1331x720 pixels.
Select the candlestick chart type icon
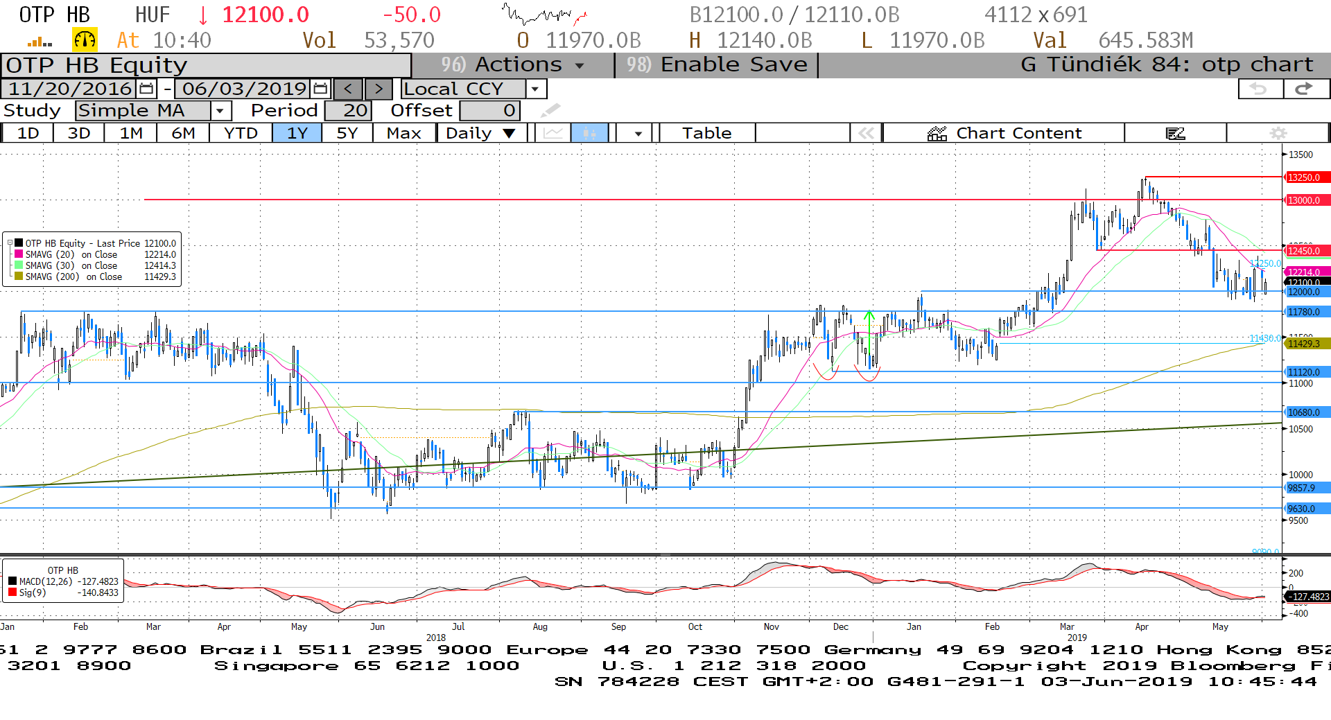(589, 133)
